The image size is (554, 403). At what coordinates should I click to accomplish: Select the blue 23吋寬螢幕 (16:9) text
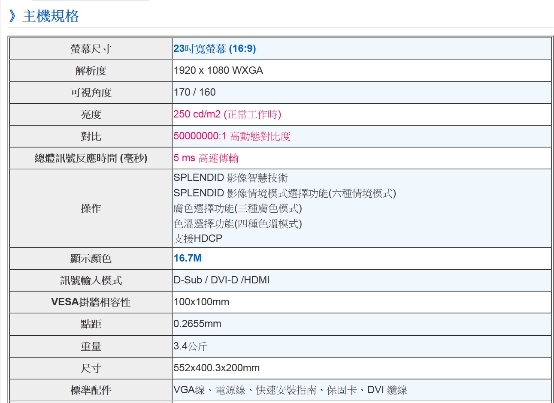215,49
